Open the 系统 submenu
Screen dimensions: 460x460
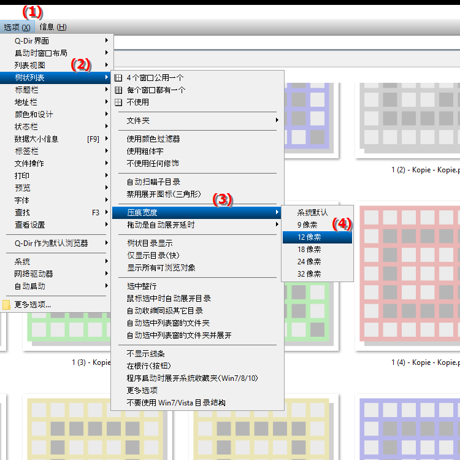(55, 261)
